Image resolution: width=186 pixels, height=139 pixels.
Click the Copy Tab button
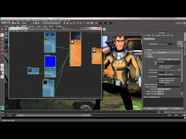177,109
